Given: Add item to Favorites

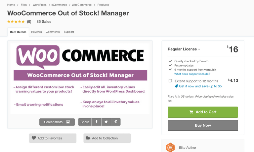Looking at the screenshot, I should click(x=53, y=138).
